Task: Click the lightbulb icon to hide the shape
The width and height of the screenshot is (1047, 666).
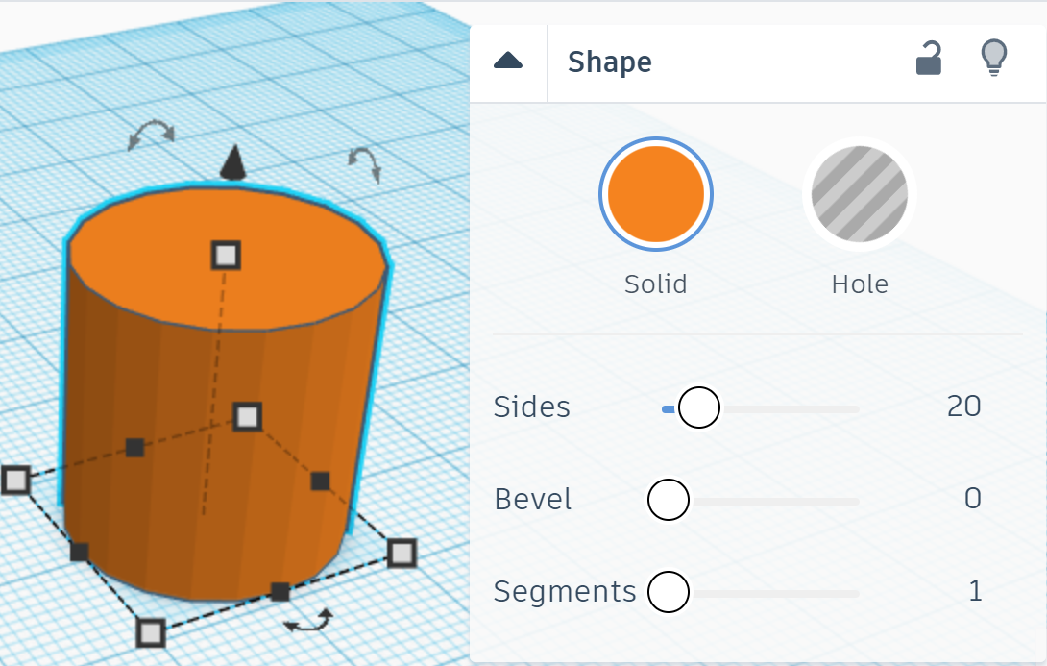Action: coord(994,59)
